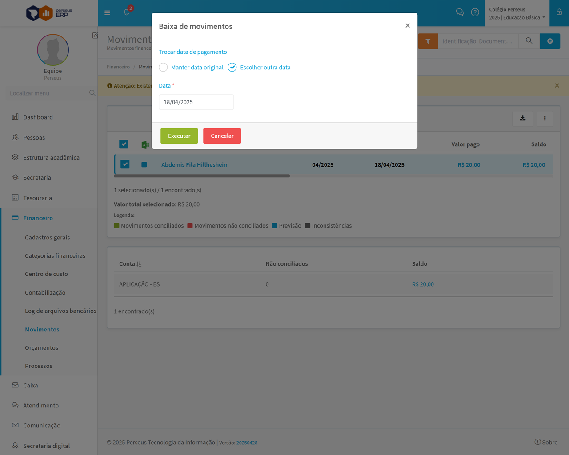
Task: Toggle the hamburger sidebar menu icon
Action: (x=107, y=12)
